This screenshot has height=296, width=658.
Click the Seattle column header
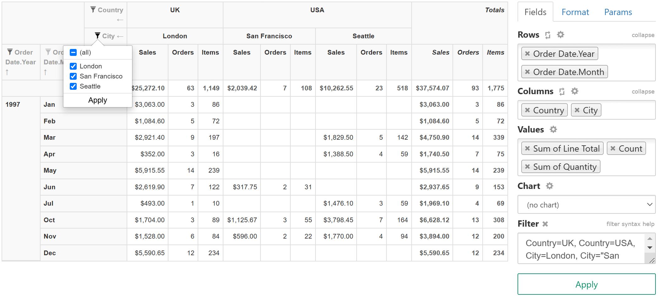click(x=363, y=36)
